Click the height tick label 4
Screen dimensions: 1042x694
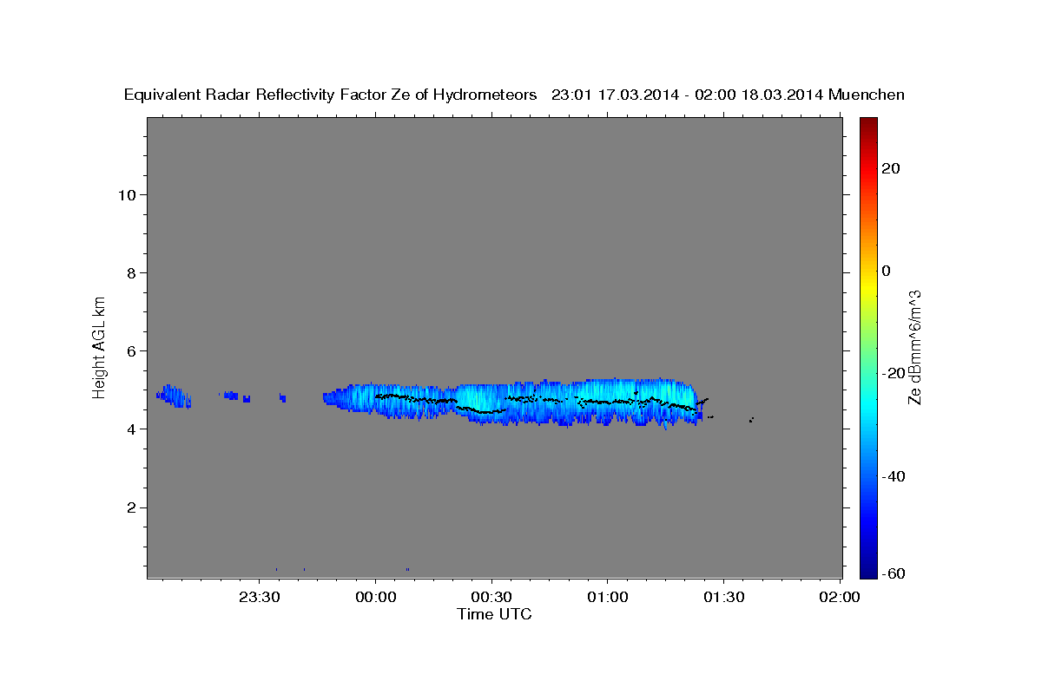(x=129, y=429)
